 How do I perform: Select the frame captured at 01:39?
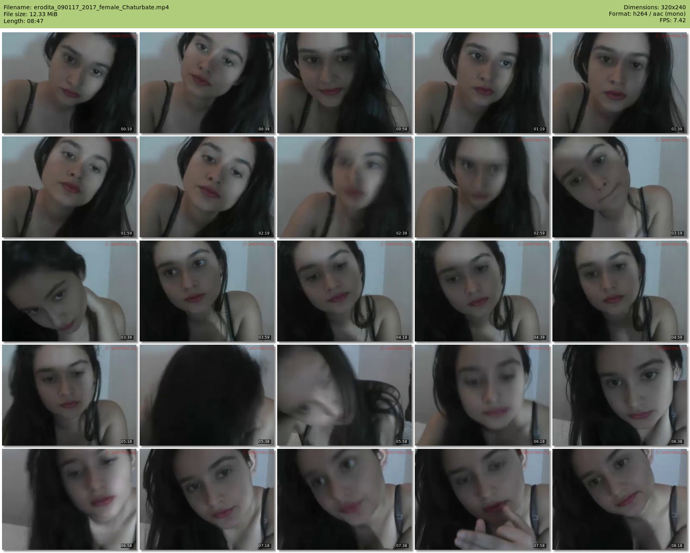click(x=620, y=83)
